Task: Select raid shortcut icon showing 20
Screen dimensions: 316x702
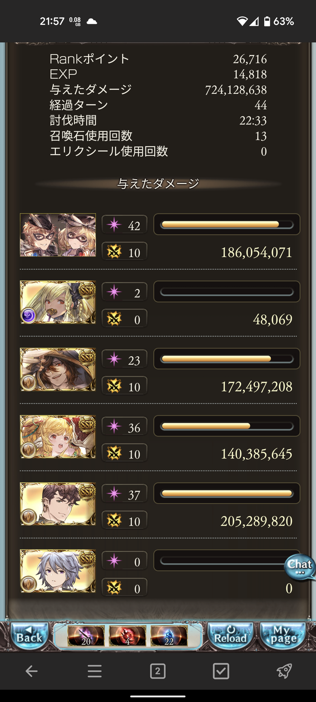Action: pos(86,636)
